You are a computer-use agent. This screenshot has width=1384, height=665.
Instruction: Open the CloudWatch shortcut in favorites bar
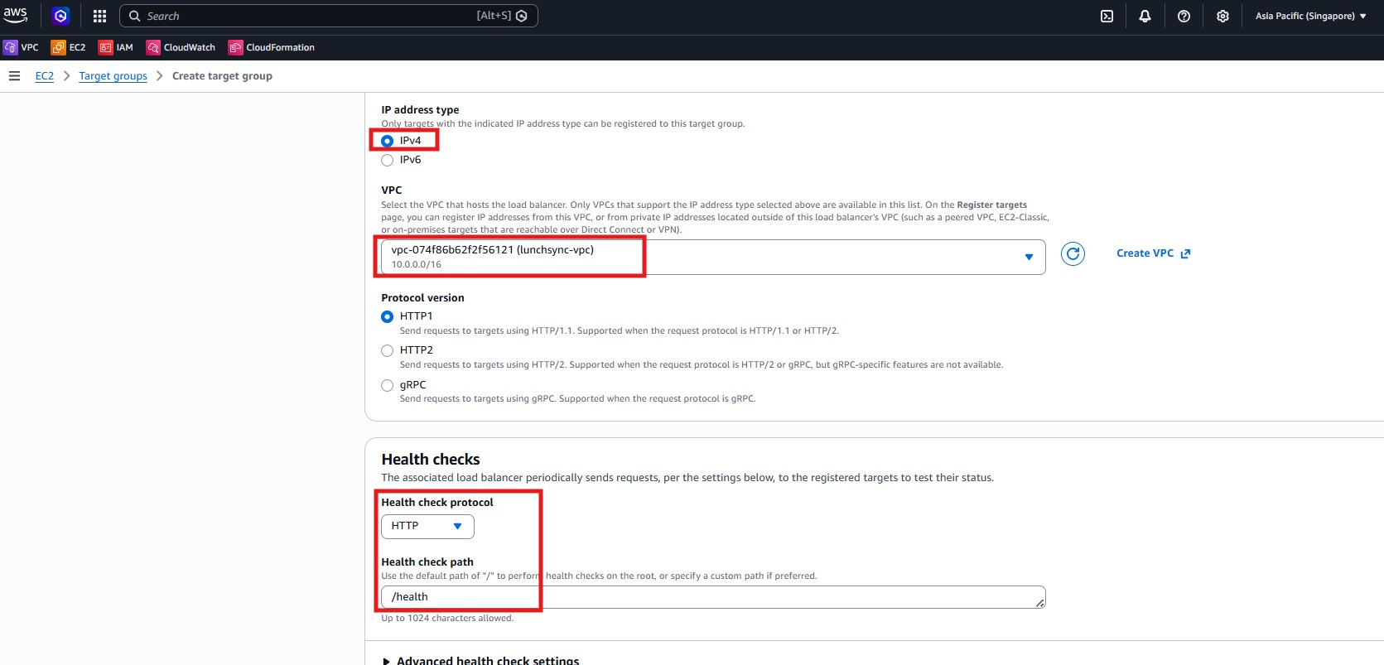[x=181, y=47]
